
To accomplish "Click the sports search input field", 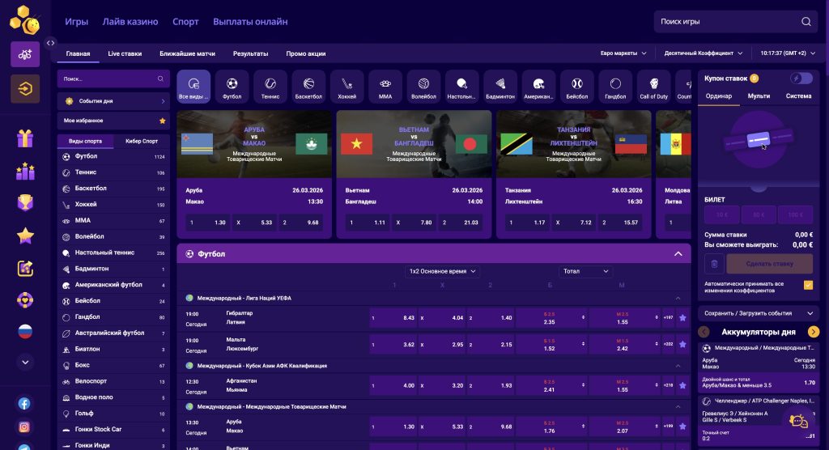I will click(x=108, y=79).
